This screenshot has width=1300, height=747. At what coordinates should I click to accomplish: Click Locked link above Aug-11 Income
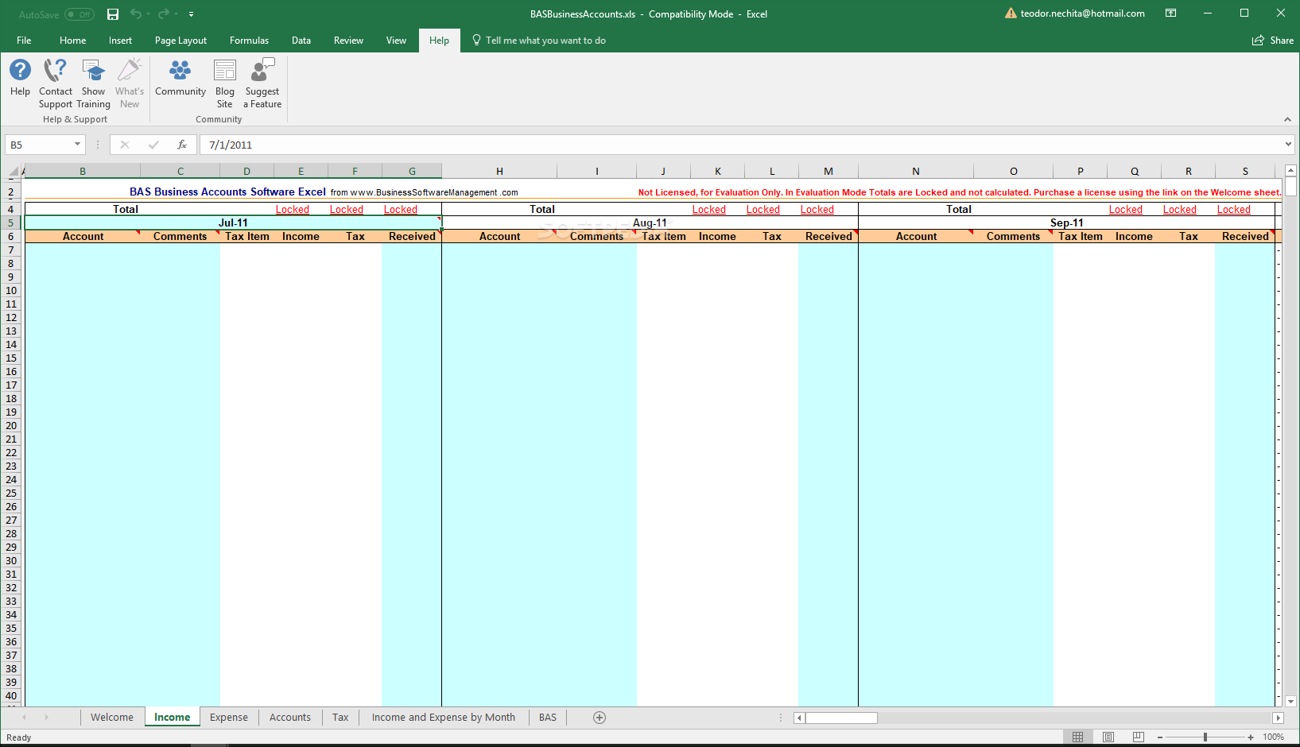(709, 210)
